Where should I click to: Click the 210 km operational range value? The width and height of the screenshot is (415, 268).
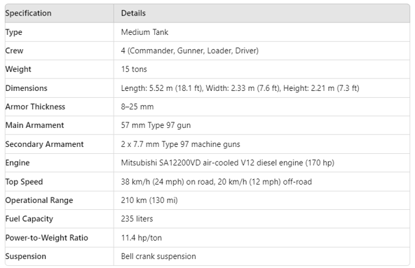pyautogui.click(x=149, y=200)
